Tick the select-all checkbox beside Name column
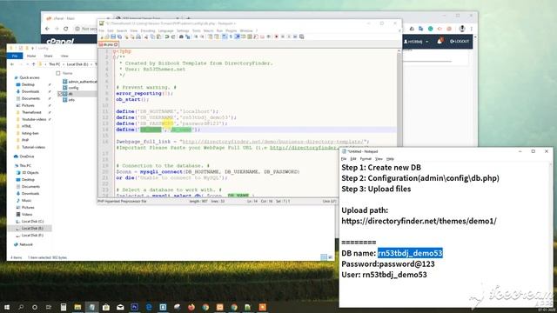This screenshot has width=557, height=313. [x=58, y=73]
